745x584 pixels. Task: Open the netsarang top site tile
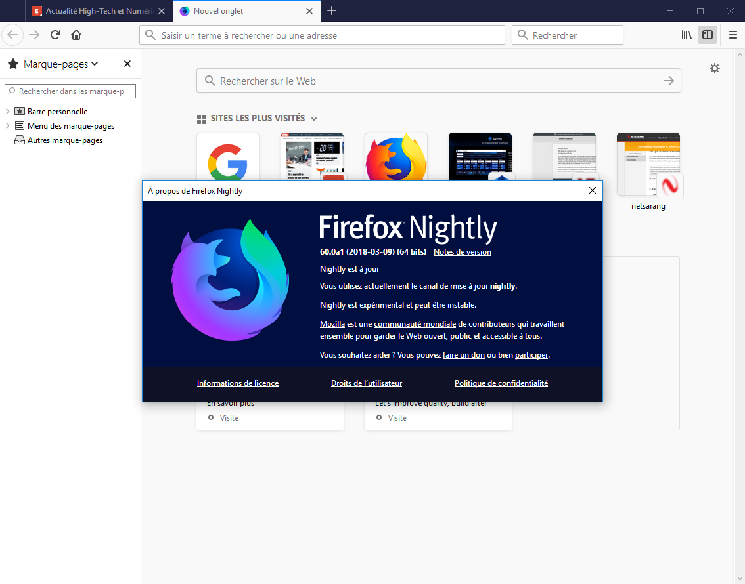(648, 164)
